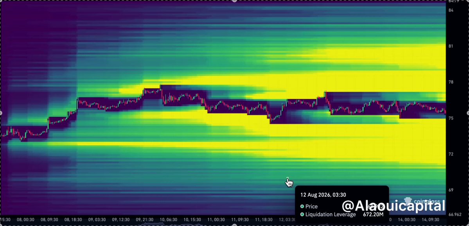Click the "08, 09:30" time axis label
The width and height of the screenshot is (469, 226).
coord(49,219)
